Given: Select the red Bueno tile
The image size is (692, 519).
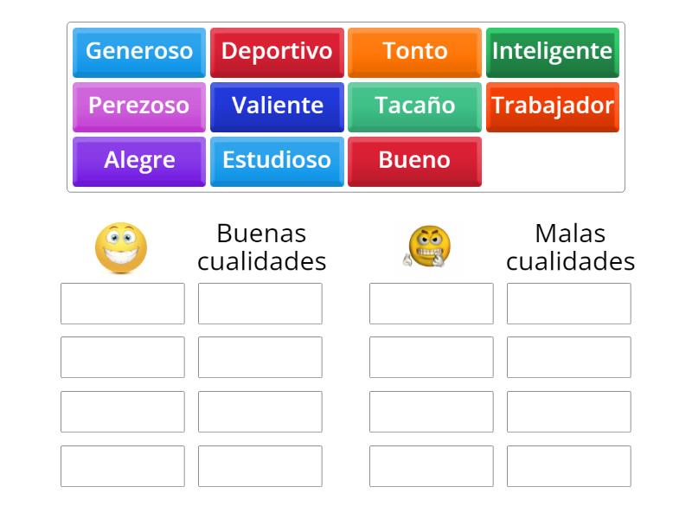Looking at the screenshot, I should 415,160.
